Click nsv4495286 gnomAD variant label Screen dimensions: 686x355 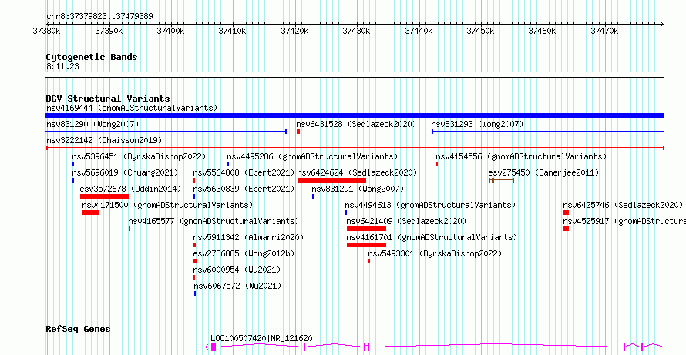click(x=312, y=156)
